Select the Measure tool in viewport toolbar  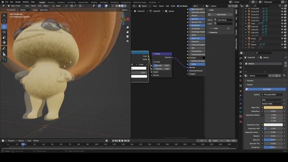(4, 54)
